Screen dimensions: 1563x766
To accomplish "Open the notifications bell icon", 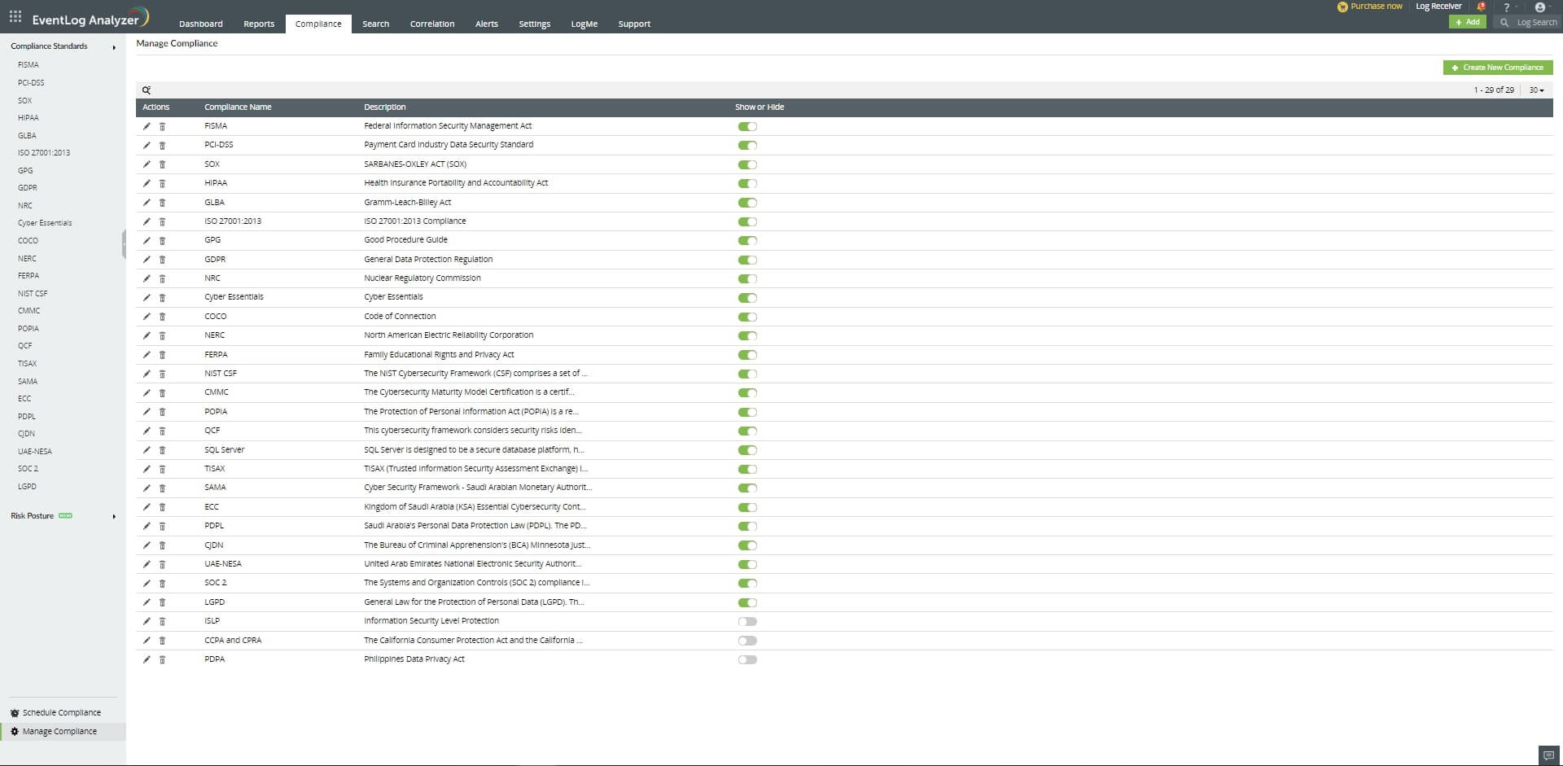I will pyautogui.click(x=1481, y=7).
